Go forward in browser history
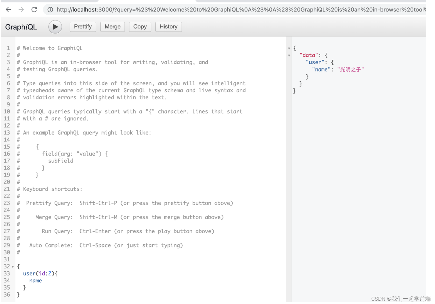Screen dimensions: 435x304 pyautogui.click(x=21, y=10)
